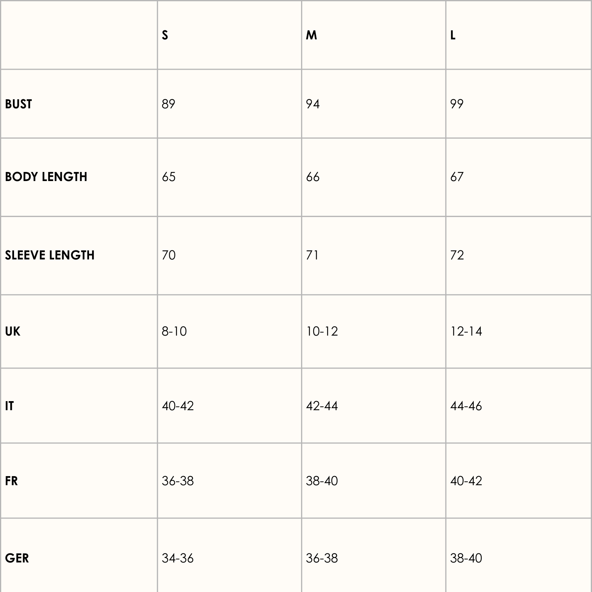Select the IT row label
This screenshot has height=592, width=592.
(x=9, y=406)
